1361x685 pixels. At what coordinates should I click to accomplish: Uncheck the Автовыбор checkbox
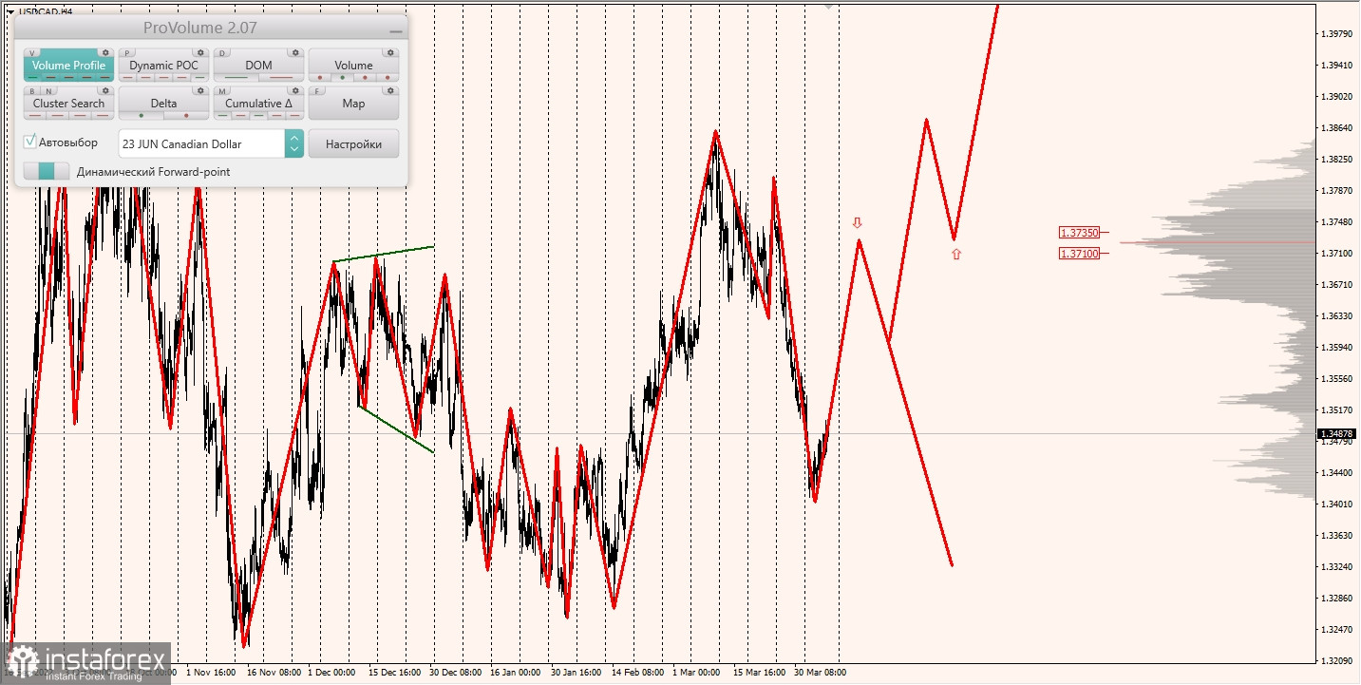pos(30,142)
